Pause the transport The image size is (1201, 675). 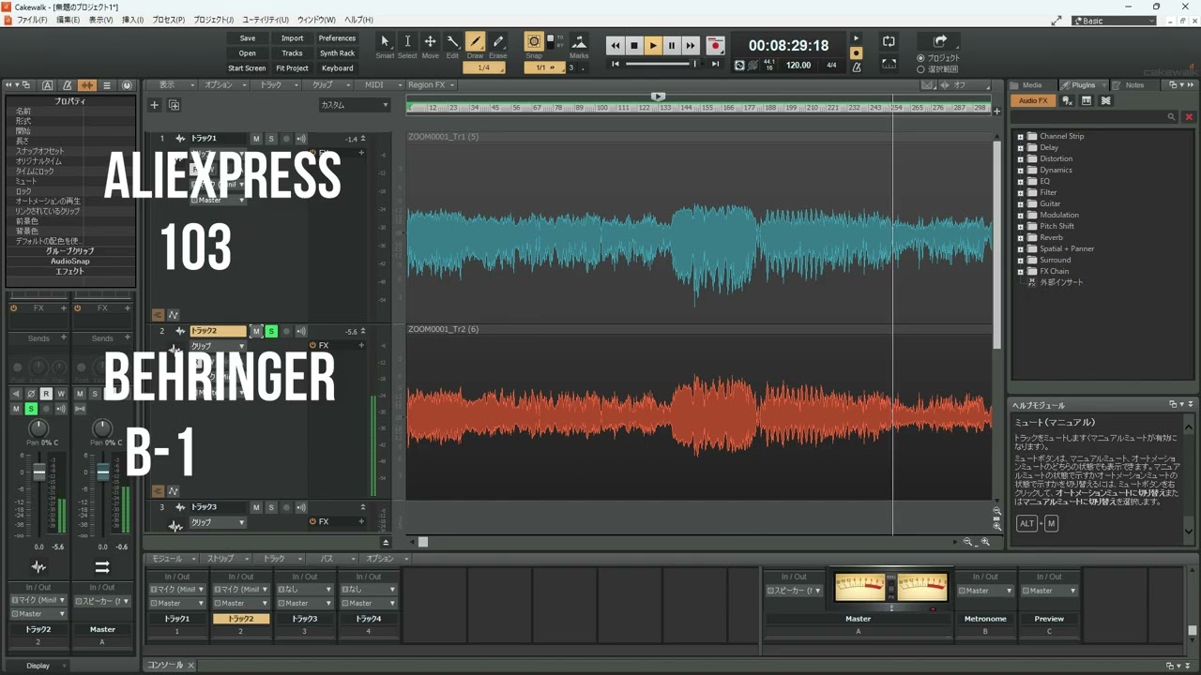click(672, 45)
